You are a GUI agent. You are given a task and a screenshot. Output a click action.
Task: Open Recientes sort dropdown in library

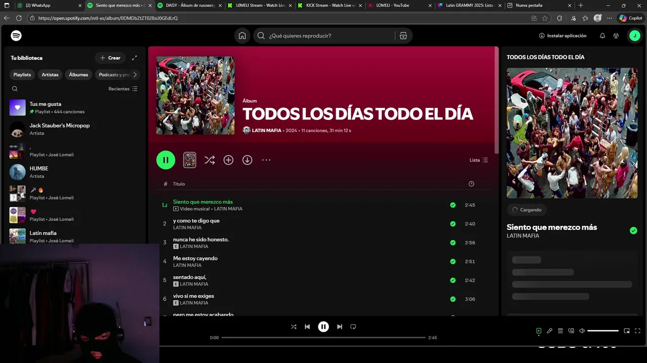coord(123,89)
